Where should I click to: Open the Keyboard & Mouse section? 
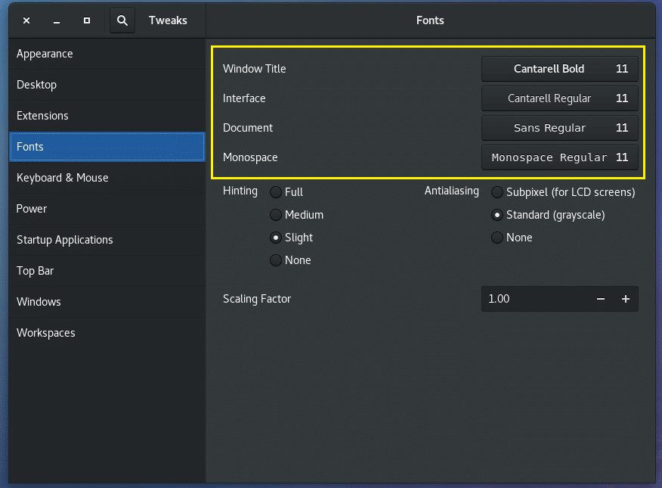point(60,178)
